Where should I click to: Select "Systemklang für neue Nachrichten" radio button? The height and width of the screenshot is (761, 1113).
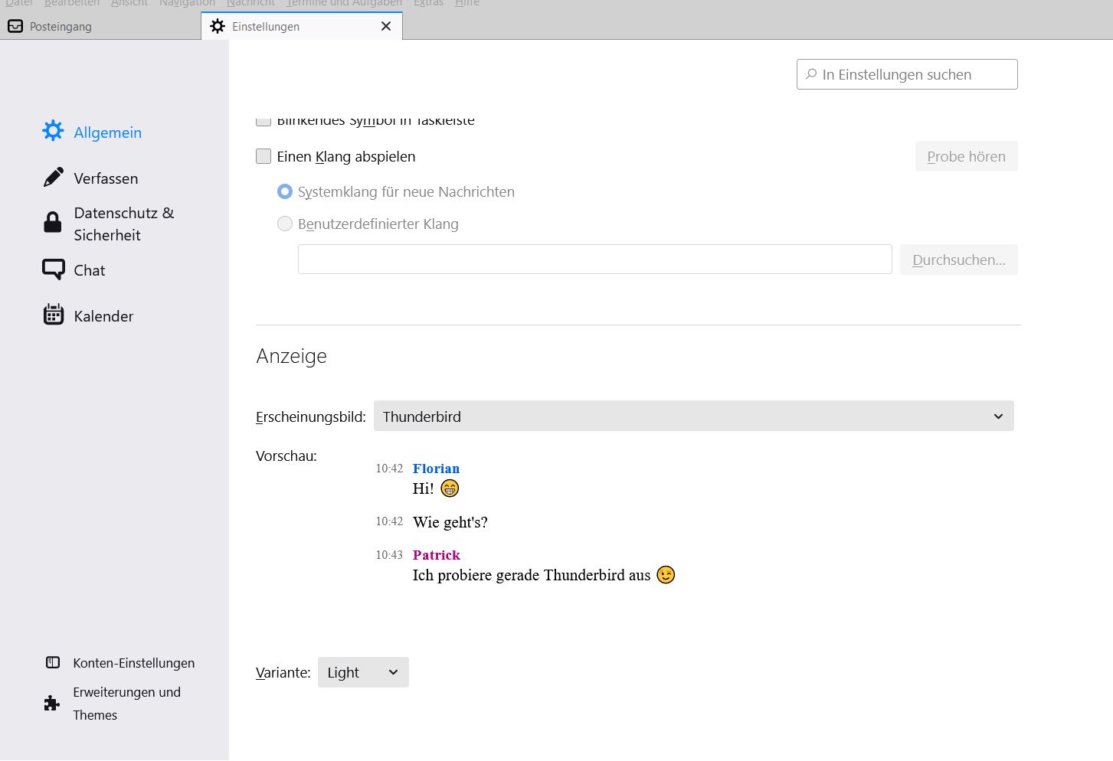pyautogui.click(x=285, y=191)
